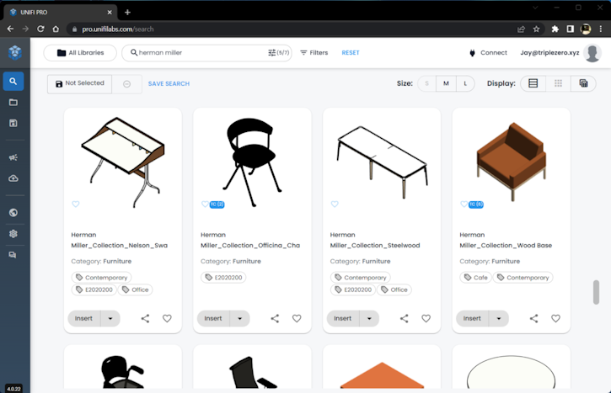Click the user avatar profile icon
This screenshot has width=611, height=393.
pos(592,53)
